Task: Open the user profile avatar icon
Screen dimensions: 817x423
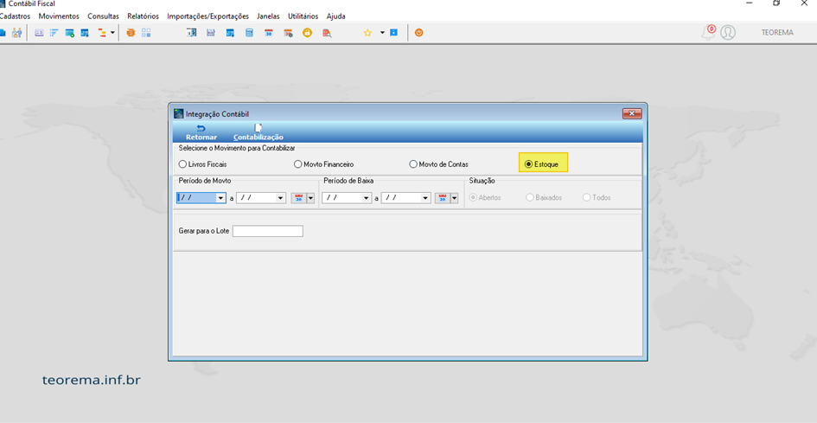Action: (728, 32)
